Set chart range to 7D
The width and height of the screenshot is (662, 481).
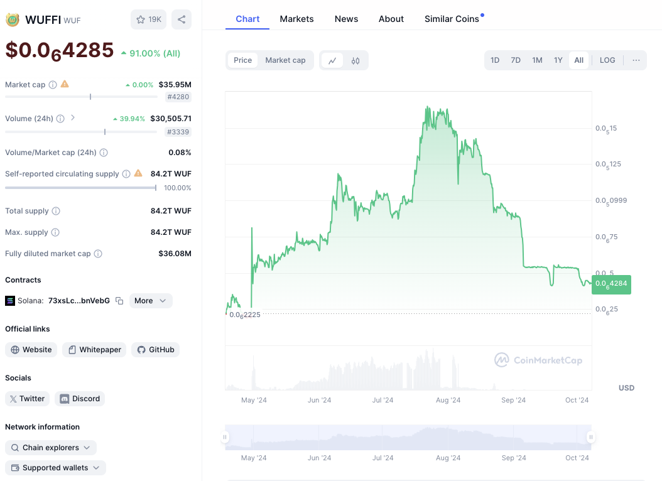click(516, 60)
